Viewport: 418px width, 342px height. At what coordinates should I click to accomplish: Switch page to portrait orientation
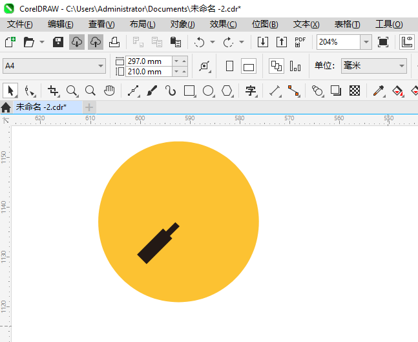click(x=229, y=66)
